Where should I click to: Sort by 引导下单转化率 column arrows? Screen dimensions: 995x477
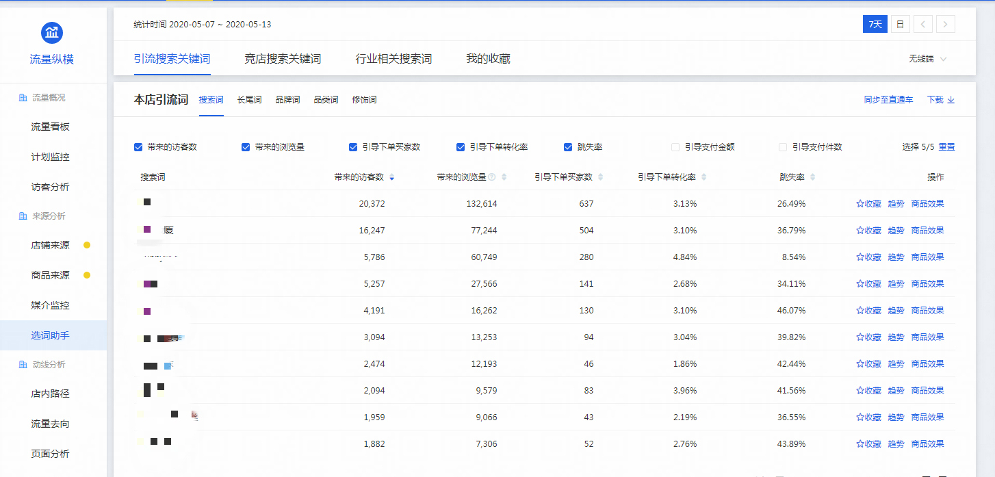[703, 177]
